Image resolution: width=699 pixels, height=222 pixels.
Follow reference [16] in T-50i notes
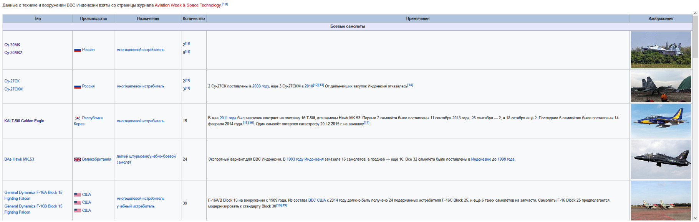[x=252, y=123]
